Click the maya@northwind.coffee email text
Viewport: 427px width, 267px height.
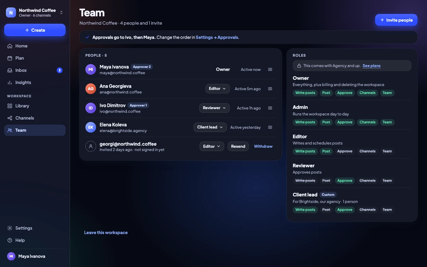(x=122, y=73)
